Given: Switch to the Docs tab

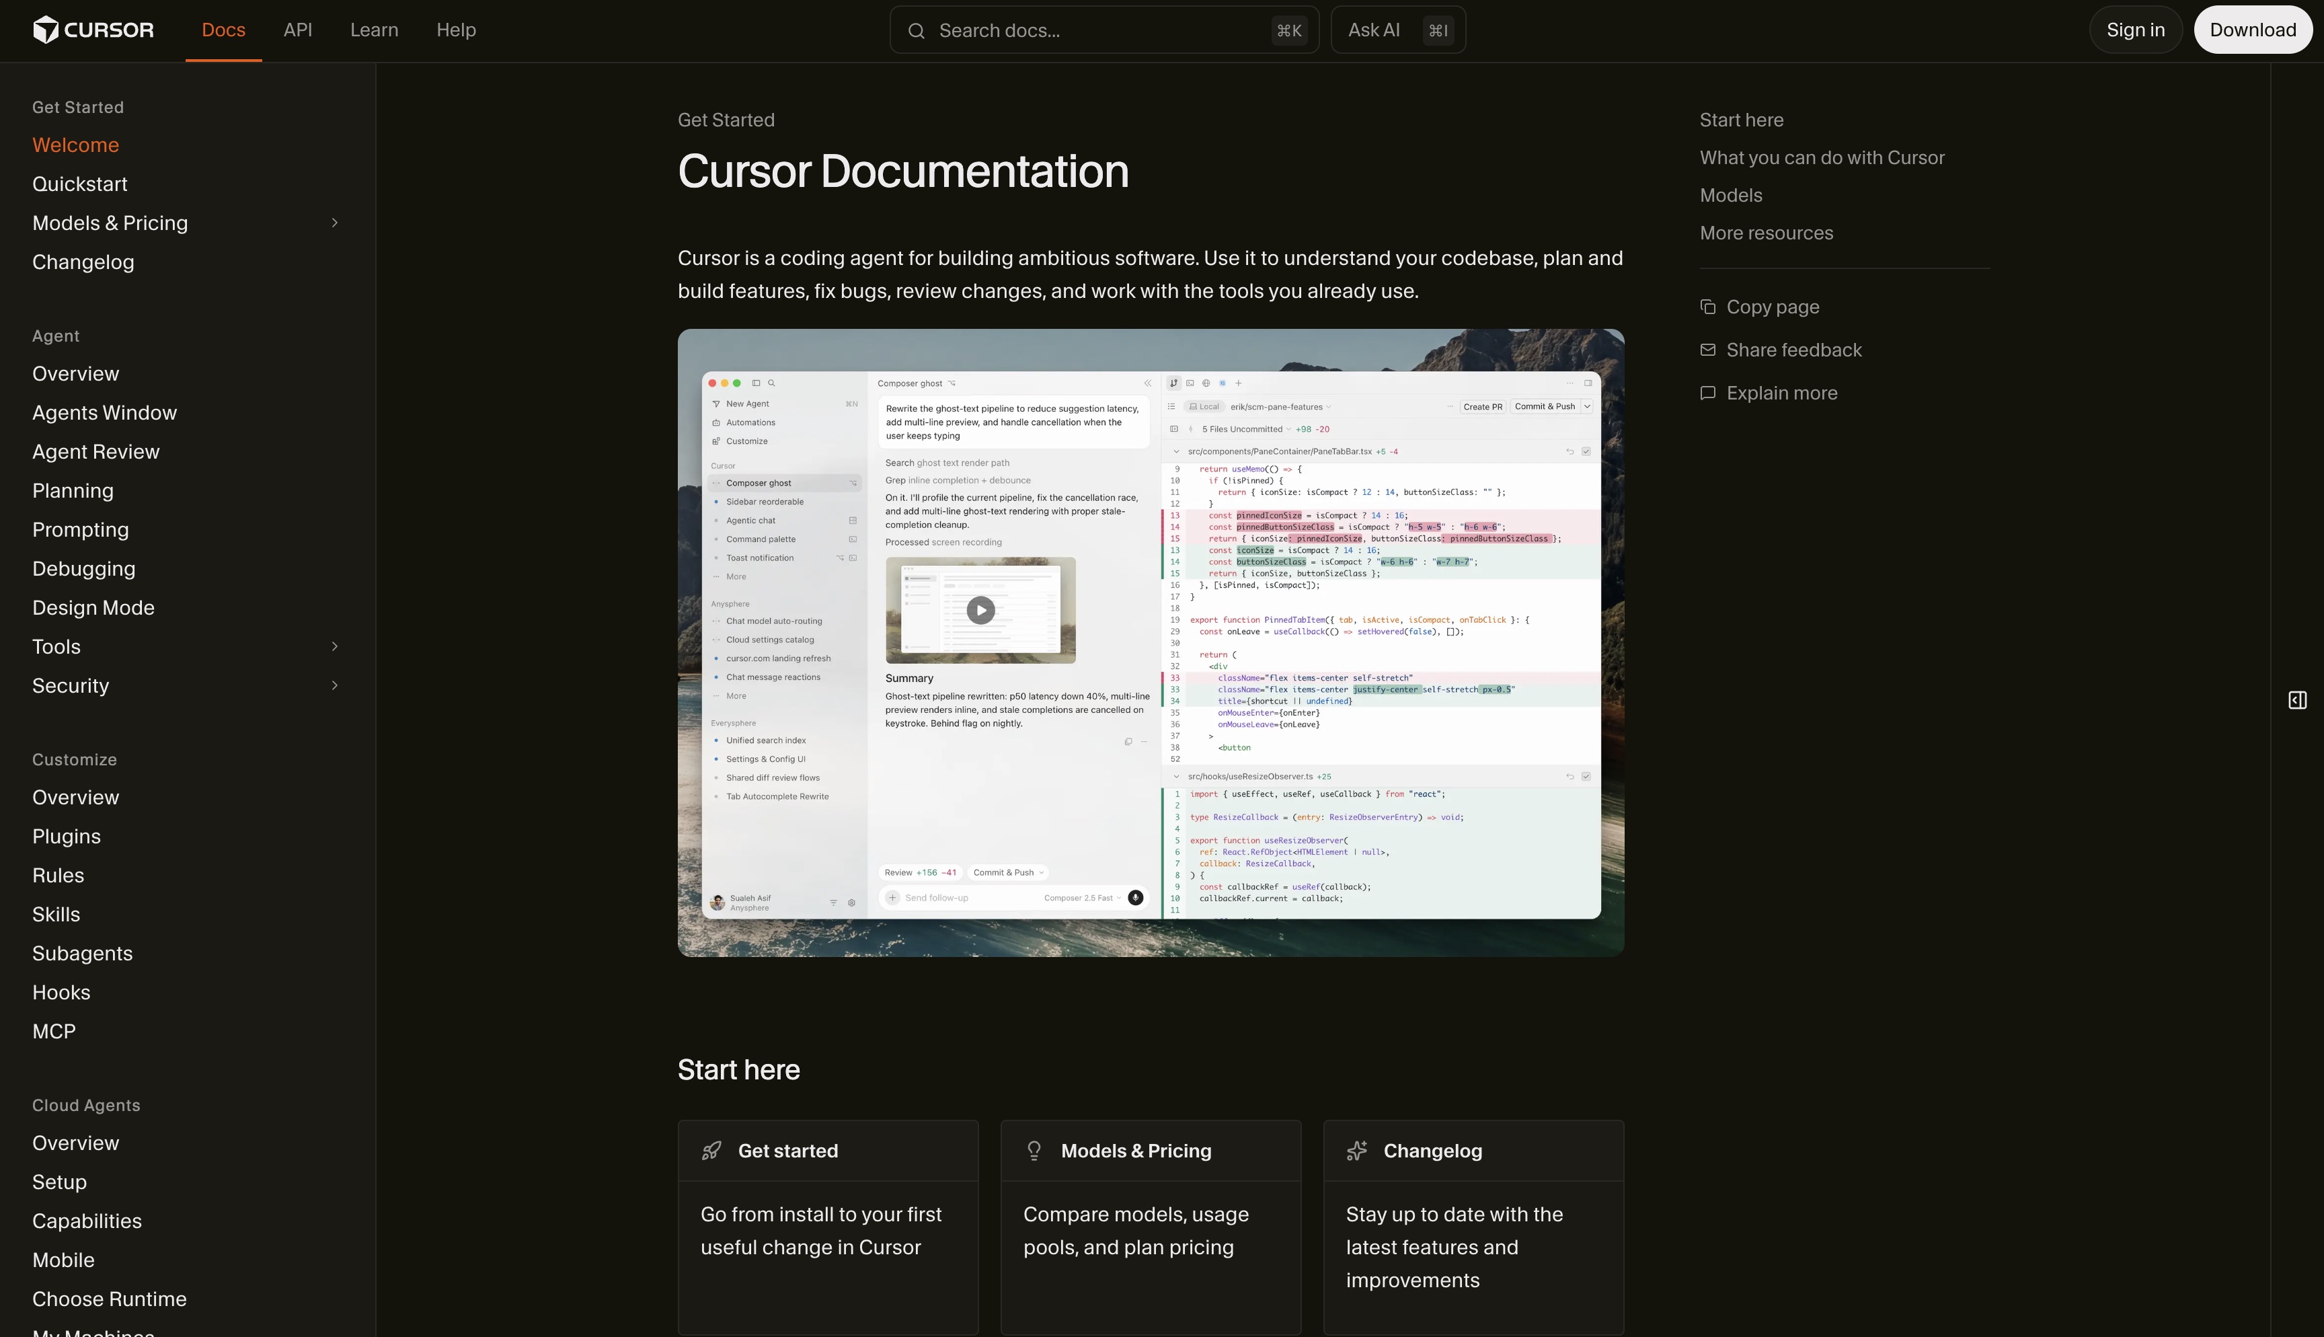Looking at the screenshot, I should [x=223, y=30].
